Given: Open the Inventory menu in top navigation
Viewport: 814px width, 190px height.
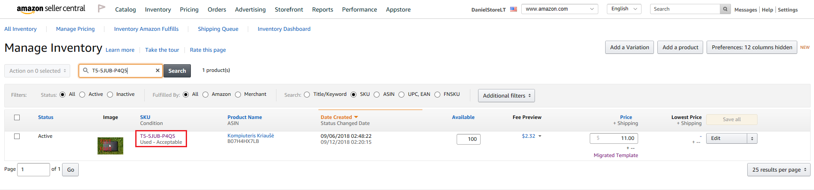Looking at the screenshot, I should 158,9.
